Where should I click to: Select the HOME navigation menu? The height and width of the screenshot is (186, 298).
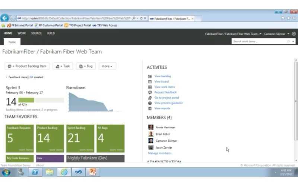pos(8,33)
